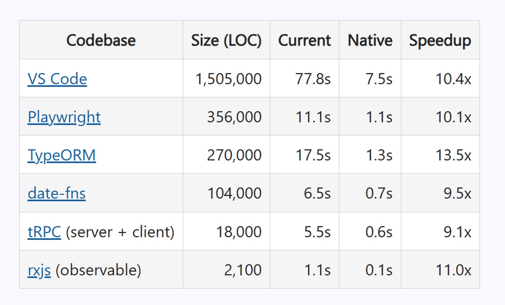Screen dimensions: 505x305
Task: Open the rxjs link
Action: [x=39, y=270]
